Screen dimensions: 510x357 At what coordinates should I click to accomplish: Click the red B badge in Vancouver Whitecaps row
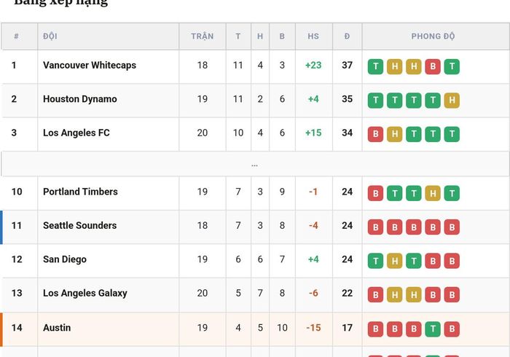pos(433,66)
